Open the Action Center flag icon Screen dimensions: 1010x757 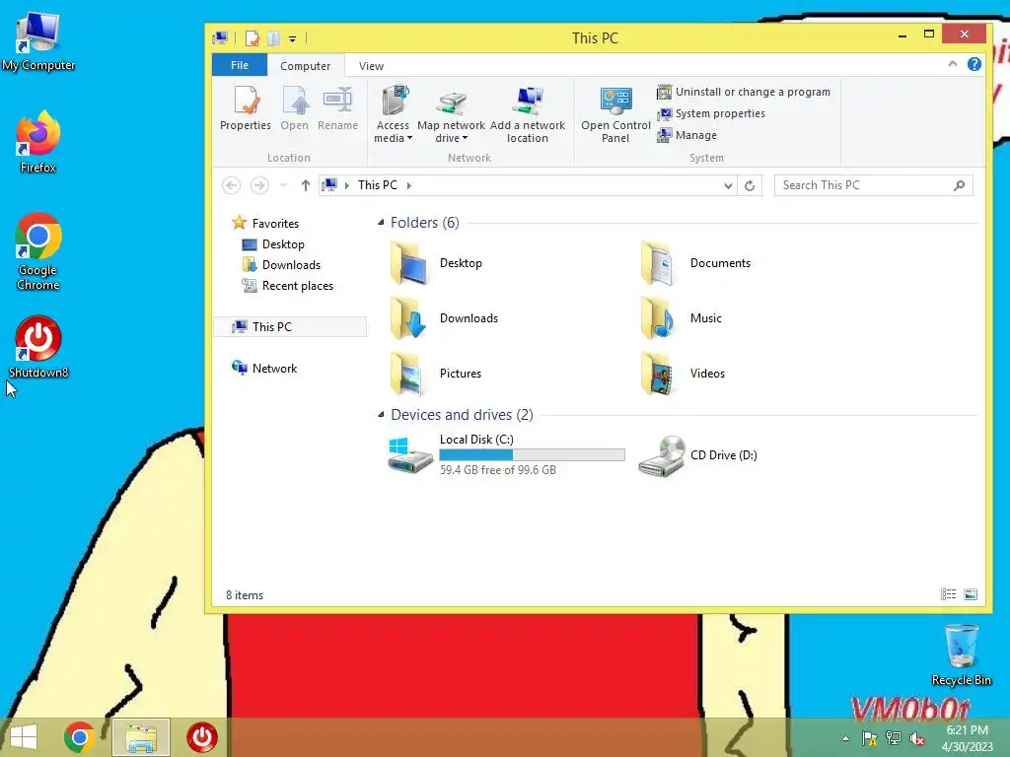pos(869,738)
